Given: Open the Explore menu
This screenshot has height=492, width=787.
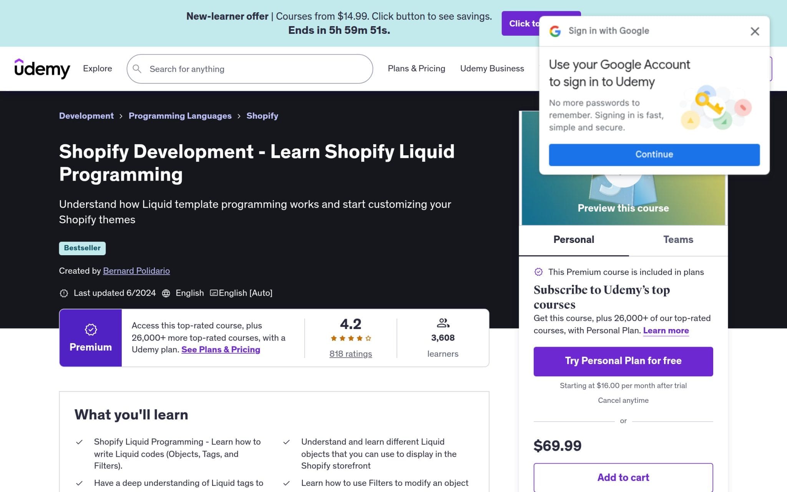Looking at the screenshot, I should click(x=98, y=68).
